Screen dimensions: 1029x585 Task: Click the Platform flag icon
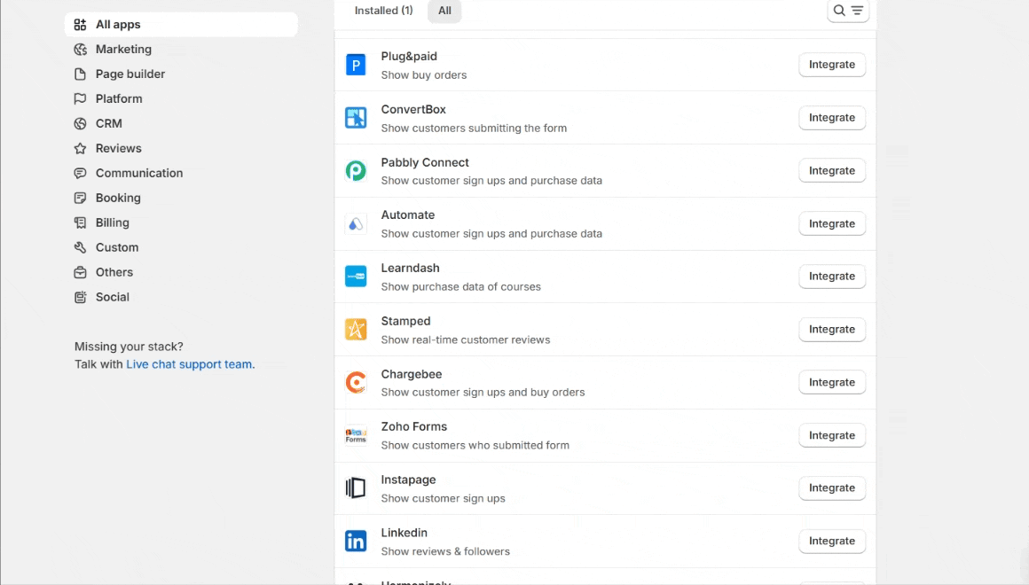pyautogui.click(x=80, y=98)
